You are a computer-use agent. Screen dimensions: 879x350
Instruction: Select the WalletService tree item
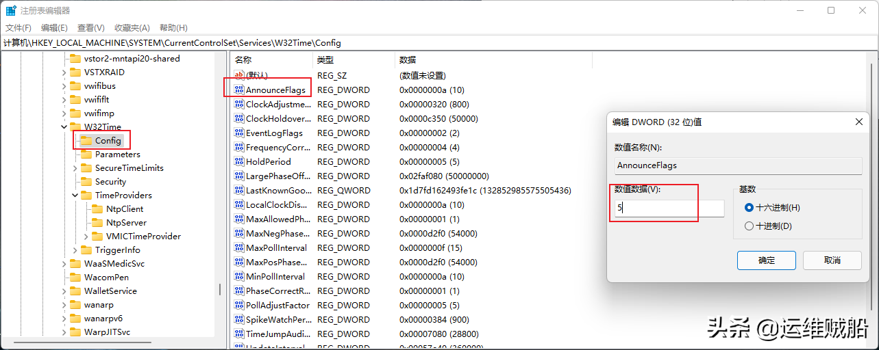(110, 291)
